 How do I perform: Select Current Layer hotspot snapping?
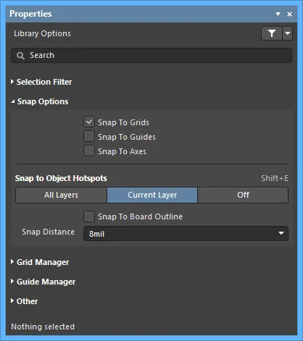(152, 195)
